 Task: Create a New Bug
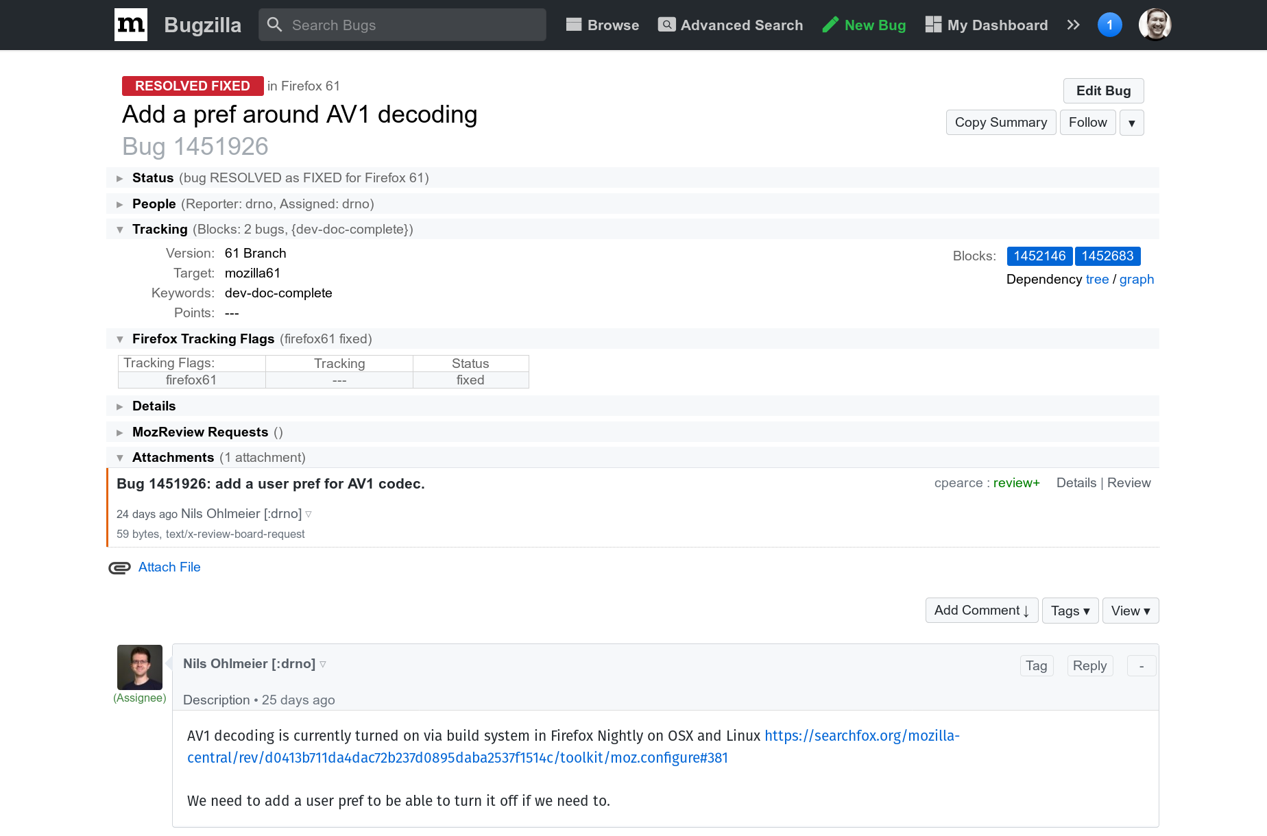click(864, 25)
